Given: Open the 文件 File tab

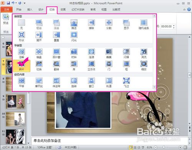Looking at the screenshot, I should (x=7, y=10).
